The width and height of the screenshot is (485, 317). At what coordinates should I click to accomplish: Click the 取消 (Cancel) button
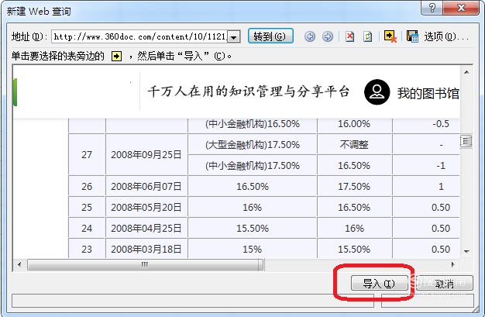[x=444, y=283]
